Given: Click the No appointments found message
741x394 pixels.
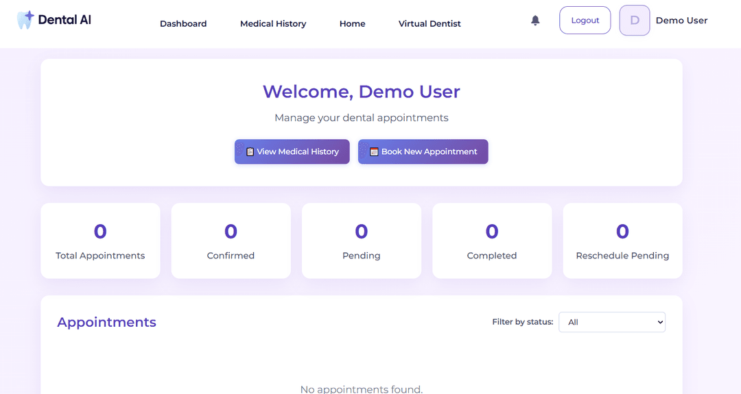Looking at the screenshot, I should [x=362, y=389].
